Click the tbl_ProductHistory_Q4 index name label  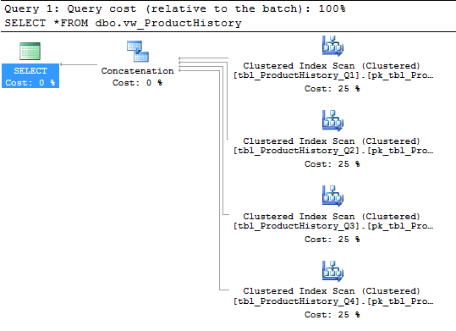[333, 301]
